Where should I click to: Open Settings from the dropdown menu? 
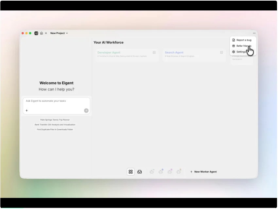click(241, 52)
